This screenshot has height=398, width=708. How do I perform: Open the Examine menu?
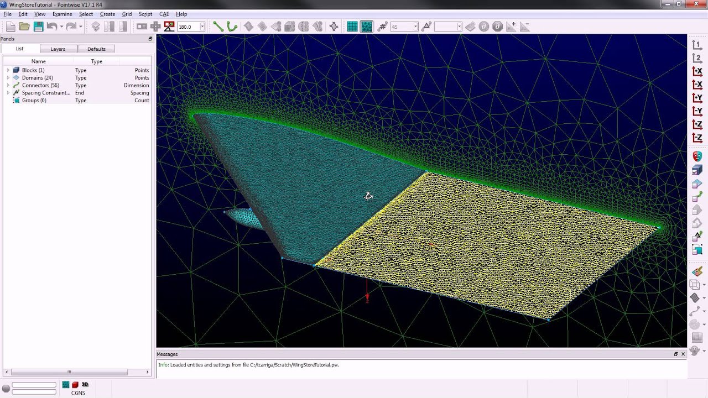pyautogui.click(x=63, y=14)
